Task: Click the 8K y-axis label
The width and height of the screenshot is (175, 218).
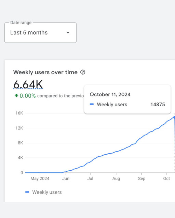Action: 21,143
